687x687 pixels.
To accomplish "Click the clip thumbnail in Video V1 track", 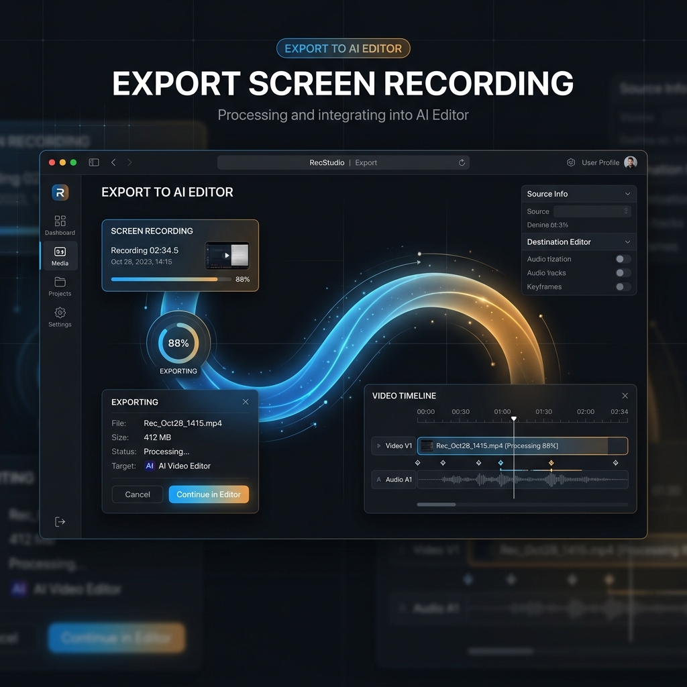I will pyautogui.click(x=427, y=446).
